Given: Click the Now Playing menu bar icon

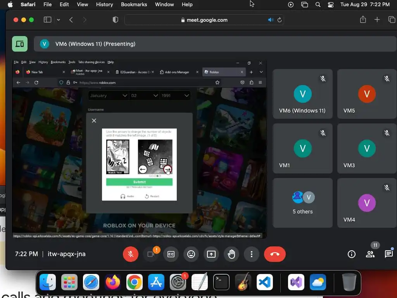Looking at the screenshot, I should click(x=291, y=5).
